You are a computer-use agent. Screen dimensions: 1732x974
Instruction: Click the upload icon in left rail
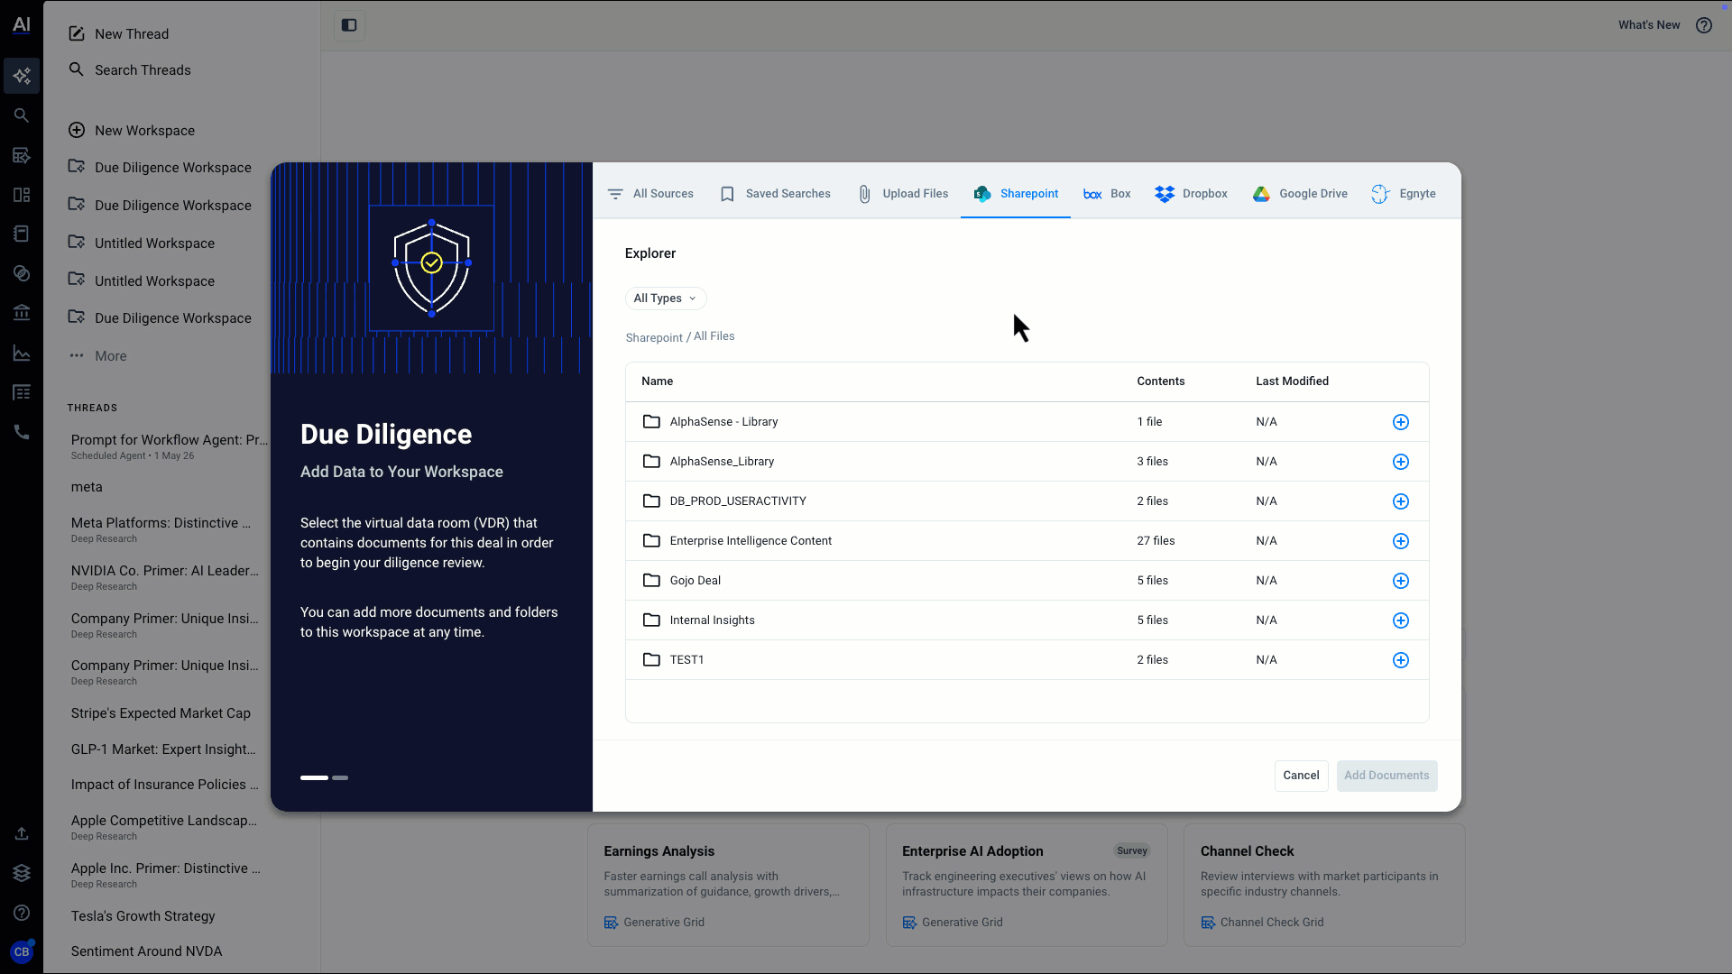[22, 833]
